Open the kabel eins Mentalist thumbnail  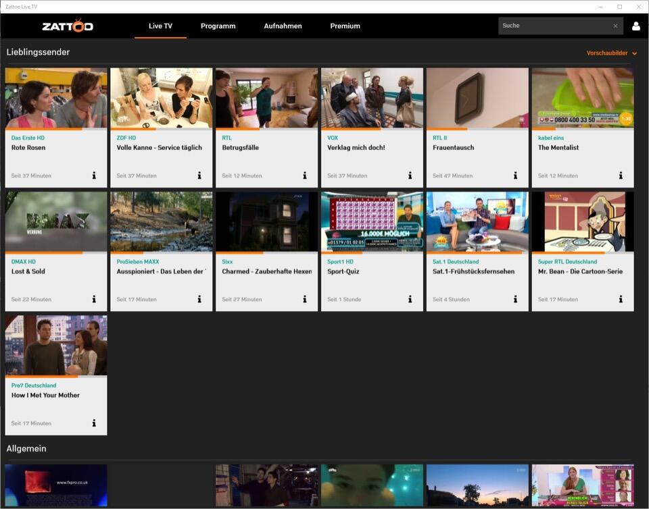click(583, 98)
